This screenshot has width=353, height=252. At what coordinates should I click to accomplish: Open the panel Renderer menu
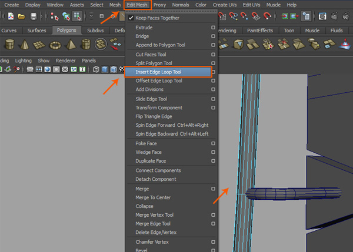coord(65,61)
